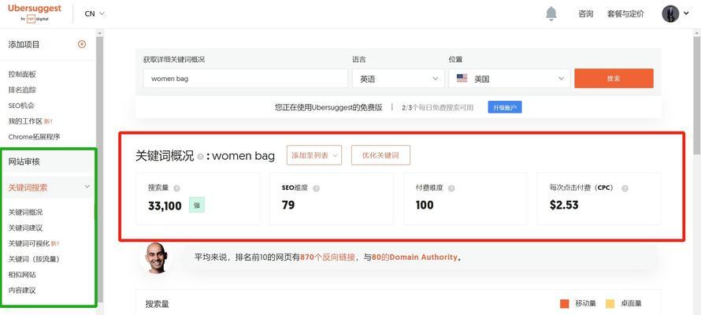Open 网站审核 sidebar section
The height and width of the screenshot is (315, 701).
tap(24, 161)
